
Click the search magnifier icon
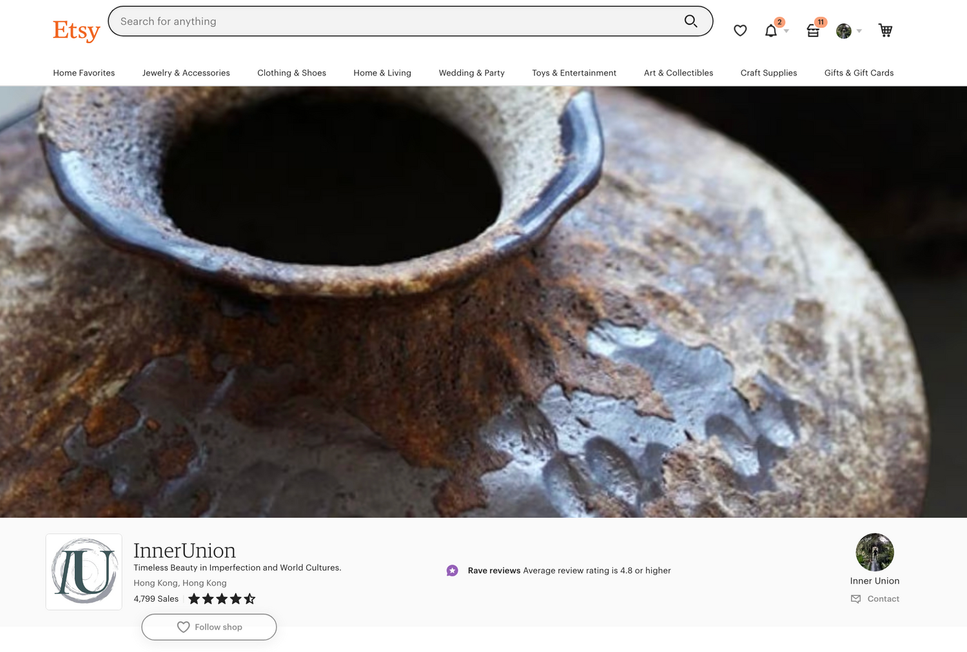[x=690, y=21]
